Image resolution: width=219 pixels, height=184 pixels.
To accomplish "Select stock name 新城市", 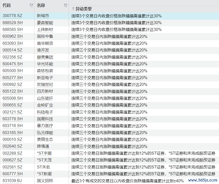I will (43, 16).
